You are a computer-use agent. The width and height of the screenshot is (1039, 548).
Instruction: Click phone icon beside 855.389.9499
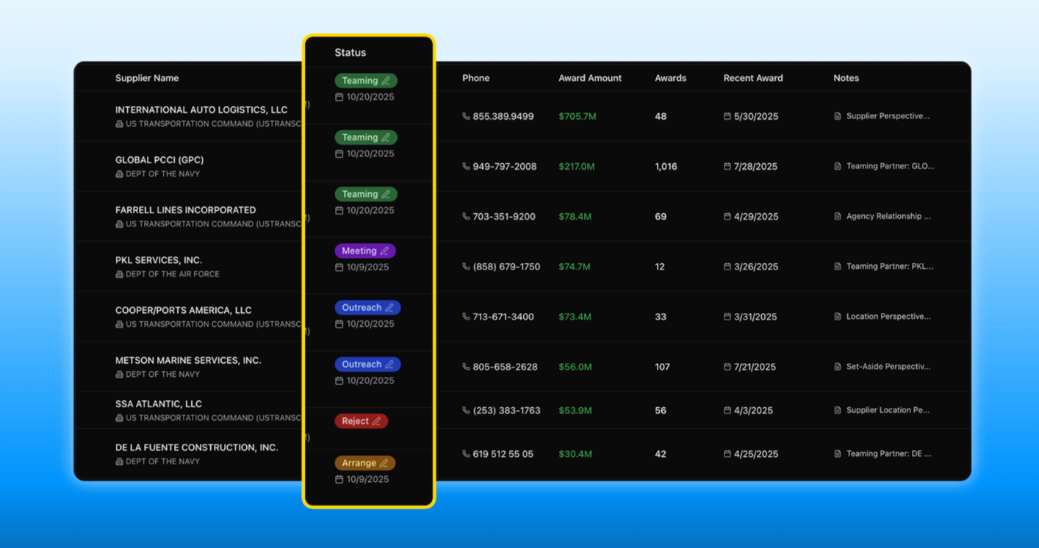coord(466,116)
